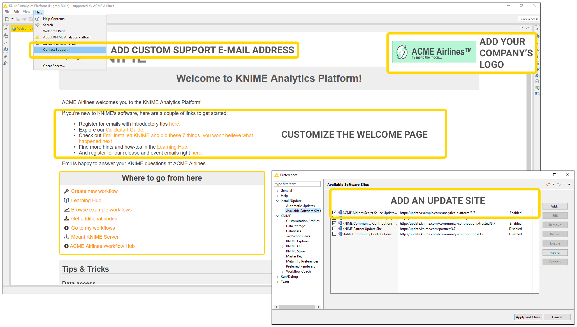Open the ACME Airlines Workflow Hub link
This screenshot has width=577, height=327.
[102, 246]
